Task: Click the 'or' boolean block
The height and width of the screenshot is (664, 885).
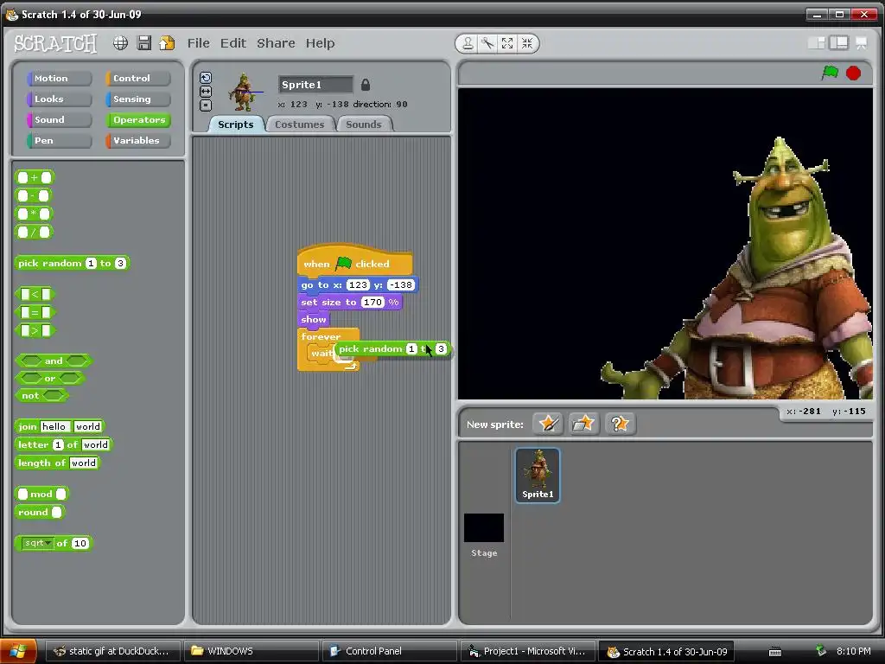Action: (x=50, y=379)
